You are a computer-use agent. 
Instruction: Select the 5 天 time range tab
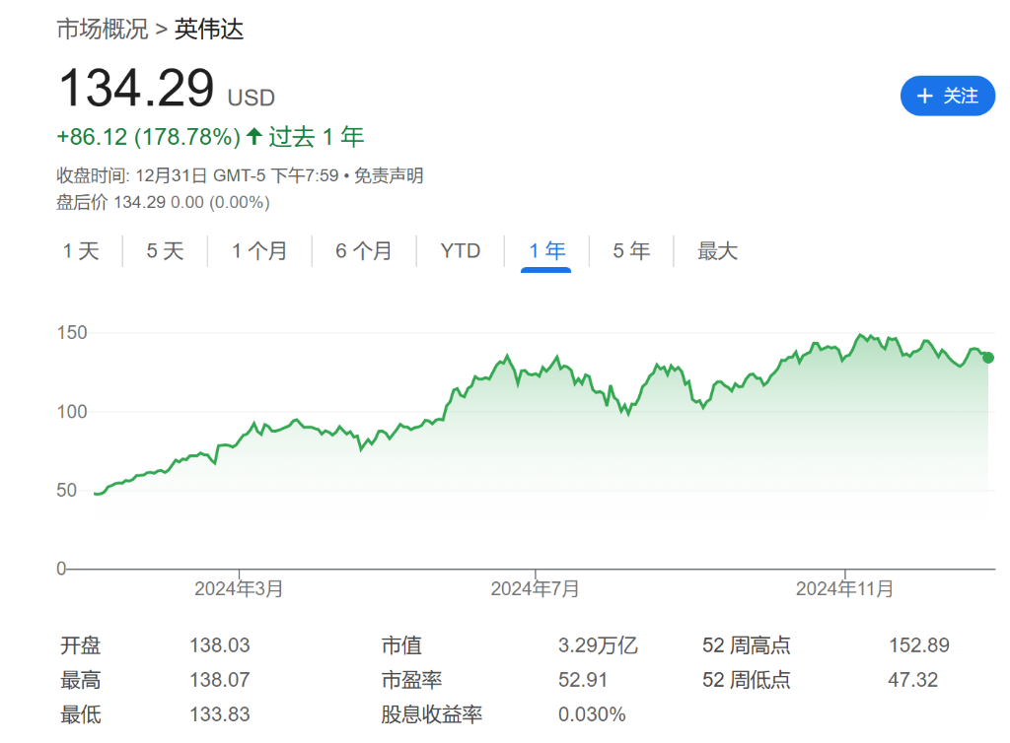[x=166, y=251]
